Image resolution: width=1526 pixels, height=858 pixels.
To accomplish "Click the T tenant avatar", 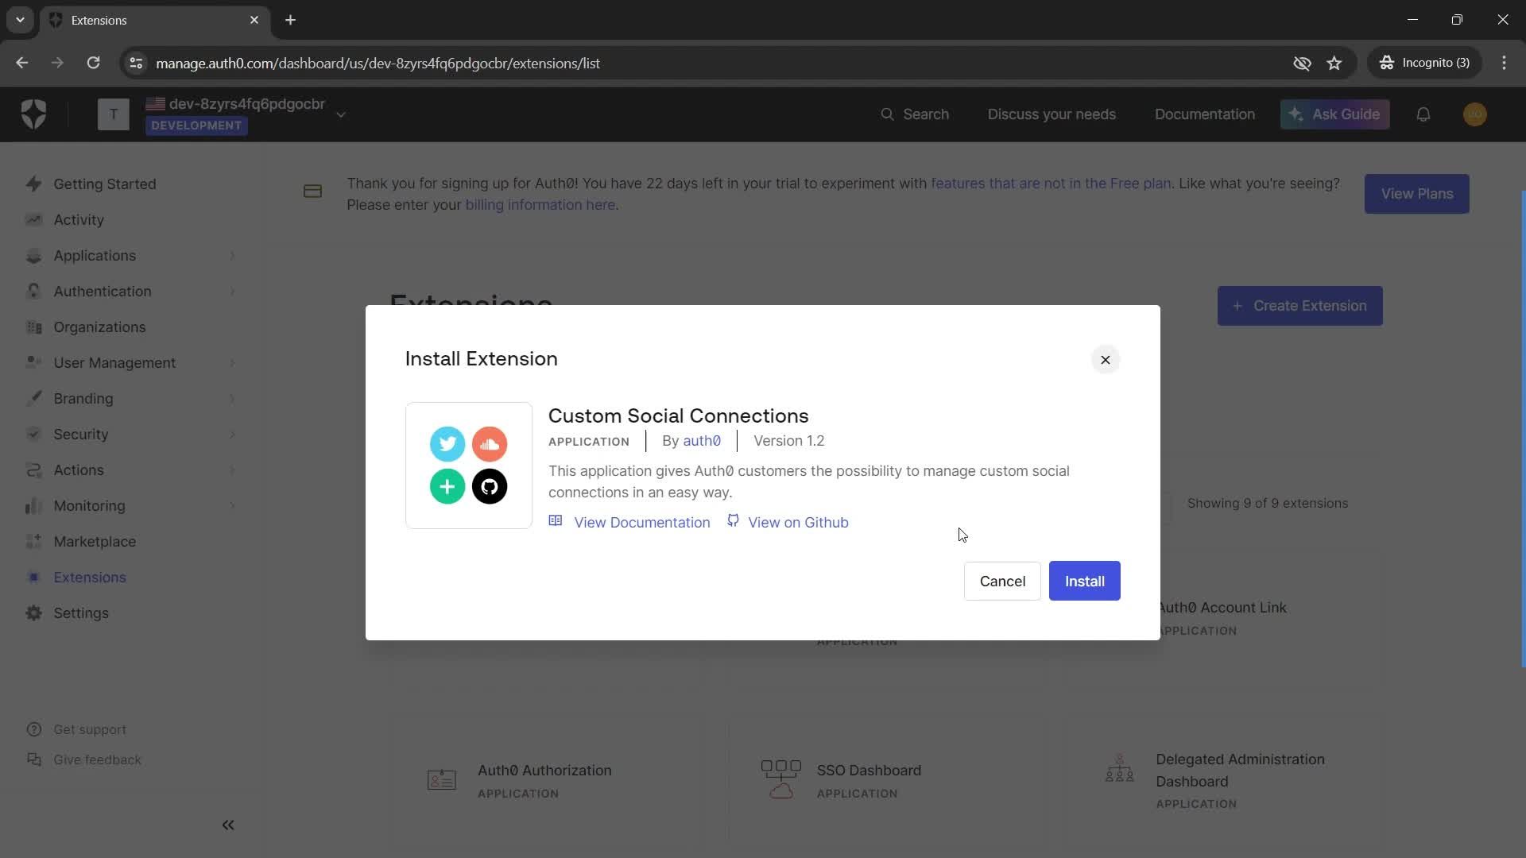I will pos(113,114).
